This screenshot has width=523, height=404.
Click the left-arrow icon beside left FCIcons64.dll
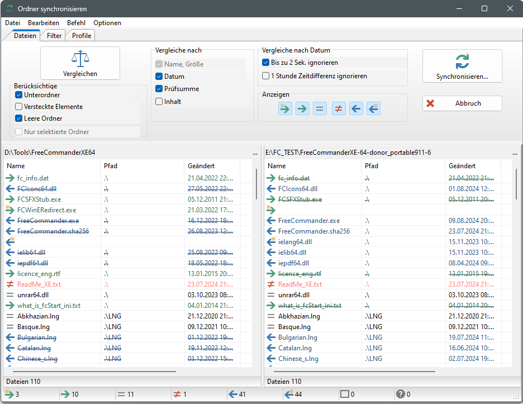pos(10,189)
